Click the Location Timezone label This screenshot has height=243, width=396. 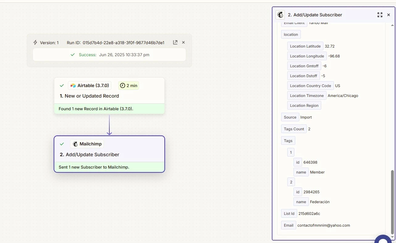pos(307,95)
